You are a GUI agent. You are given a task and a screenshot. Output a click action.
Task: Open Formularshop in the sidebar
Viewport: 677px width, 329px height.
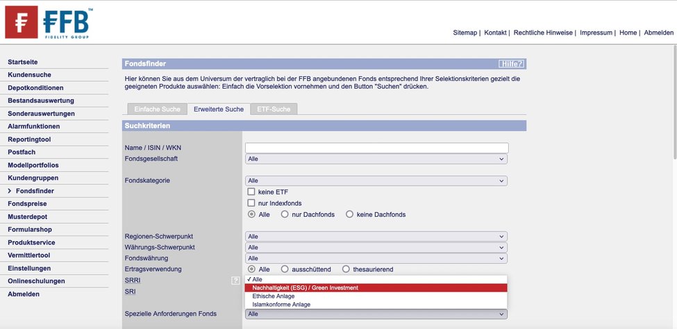click(30, 229)
